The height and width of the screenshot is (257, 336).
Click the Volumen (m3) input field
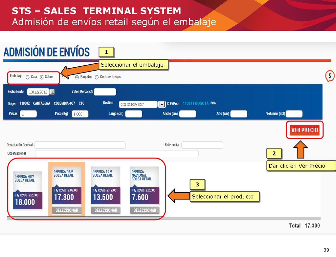[x=294, y=114]
